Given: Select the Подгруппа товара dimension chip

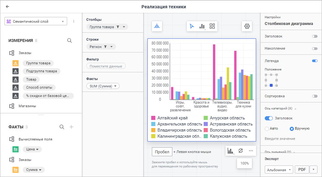Looking at the screenshot, I should [x=42, y=71].
